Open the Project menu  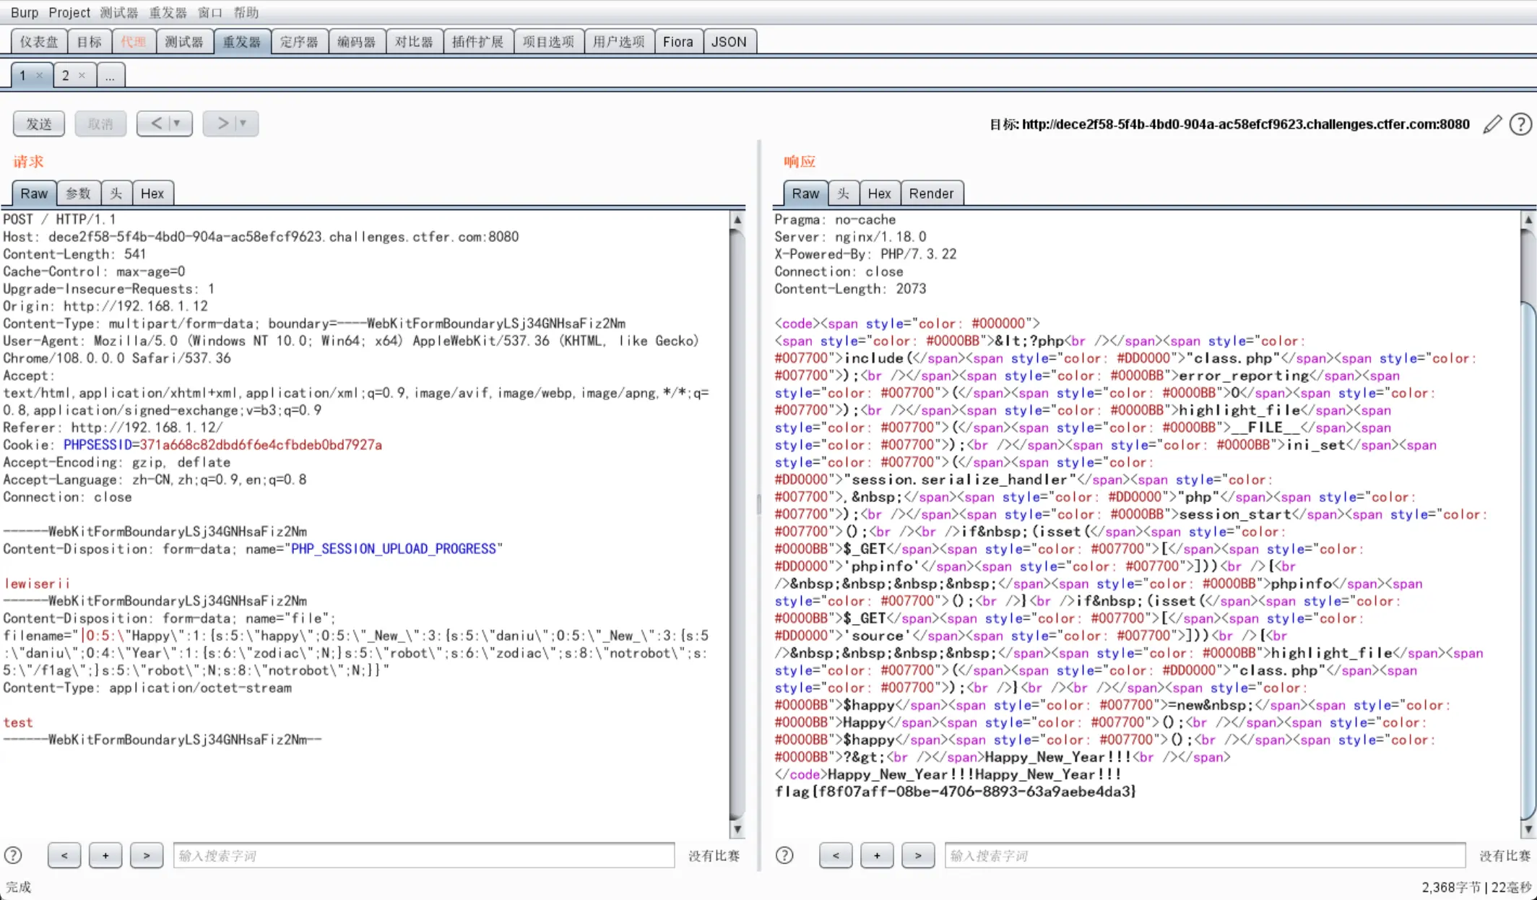[69, 12]
